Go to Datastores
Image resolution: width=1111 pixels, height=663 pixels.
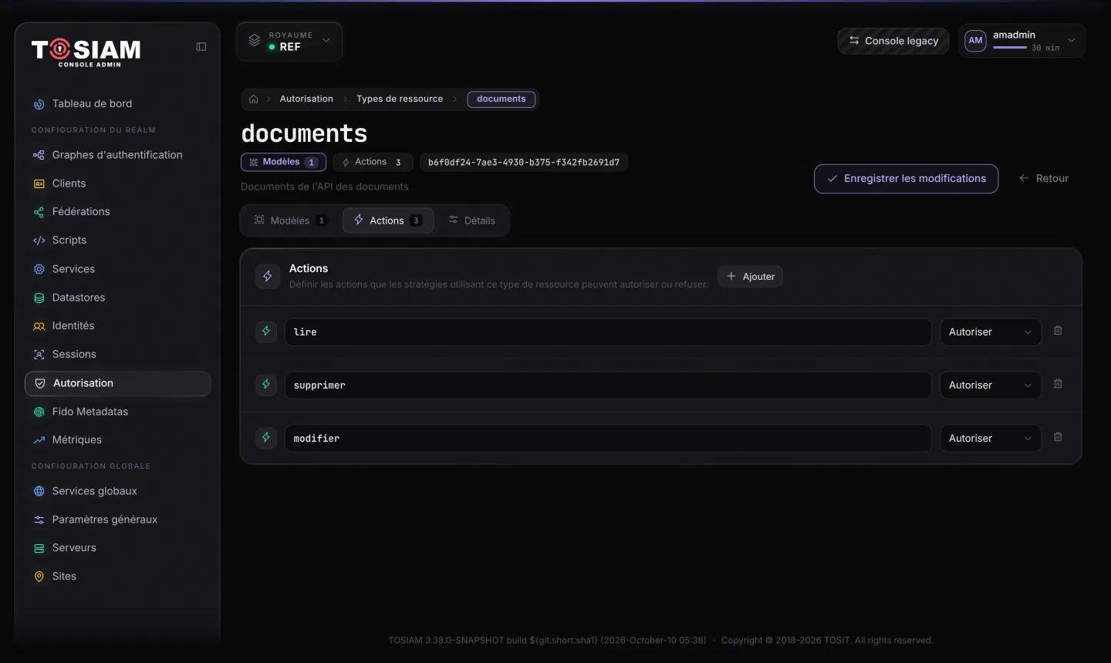(x=117, y=298)
